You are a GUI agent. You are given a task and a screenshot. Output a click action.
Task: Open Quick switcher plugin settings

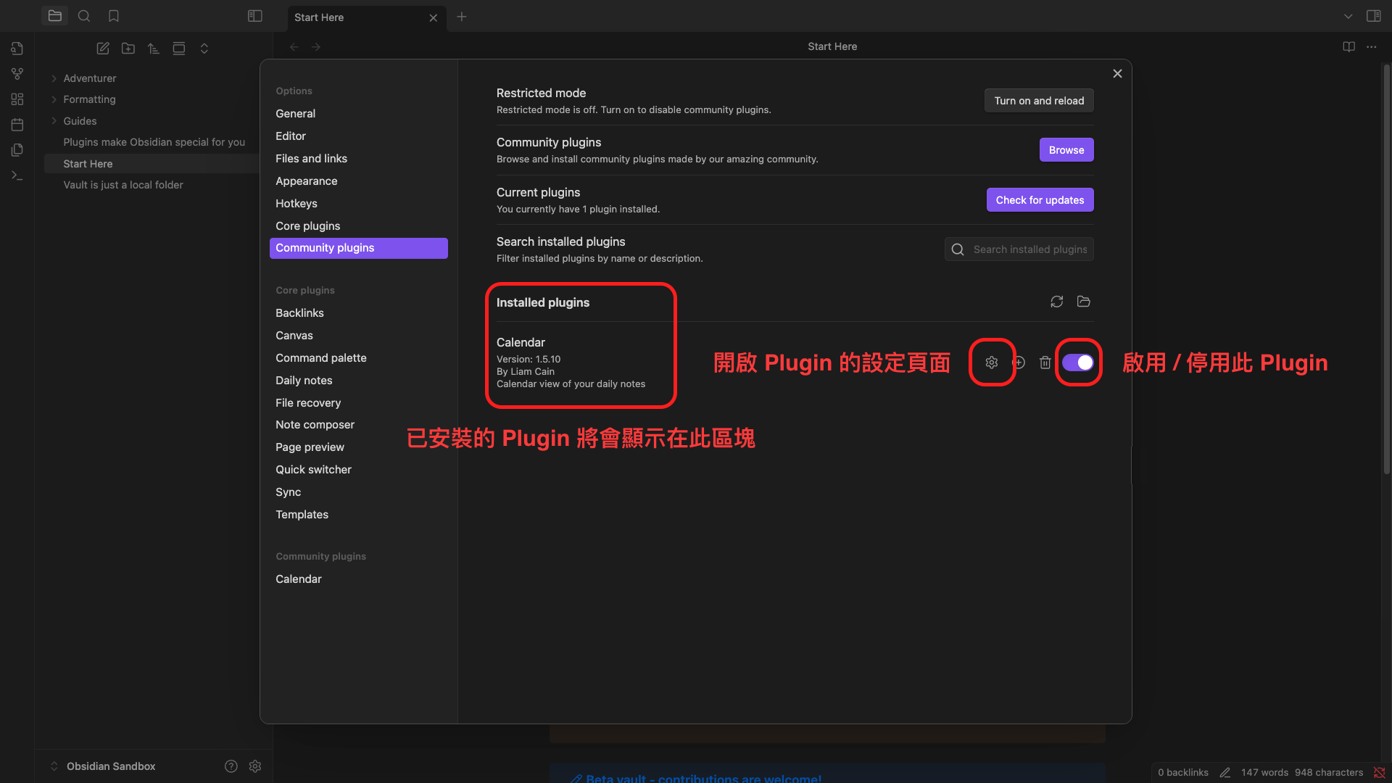[x=359, y=470]
